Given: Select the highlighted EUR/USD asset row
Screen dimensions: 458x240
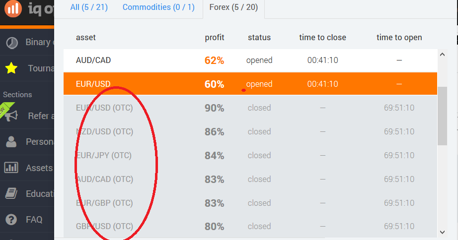Looking at the screenshot, I should 250,84.
